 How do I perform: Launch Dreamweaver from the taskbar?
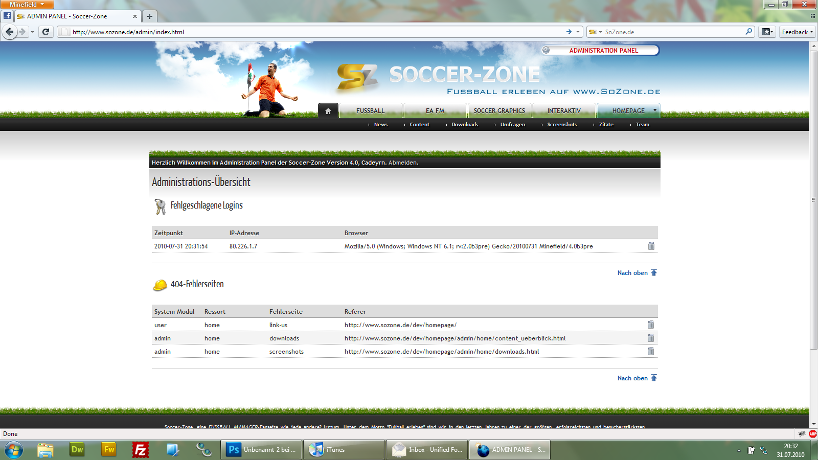pos(77,450)
